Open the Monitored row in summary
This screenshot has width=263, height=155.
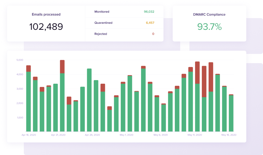[x=102, y=12]
